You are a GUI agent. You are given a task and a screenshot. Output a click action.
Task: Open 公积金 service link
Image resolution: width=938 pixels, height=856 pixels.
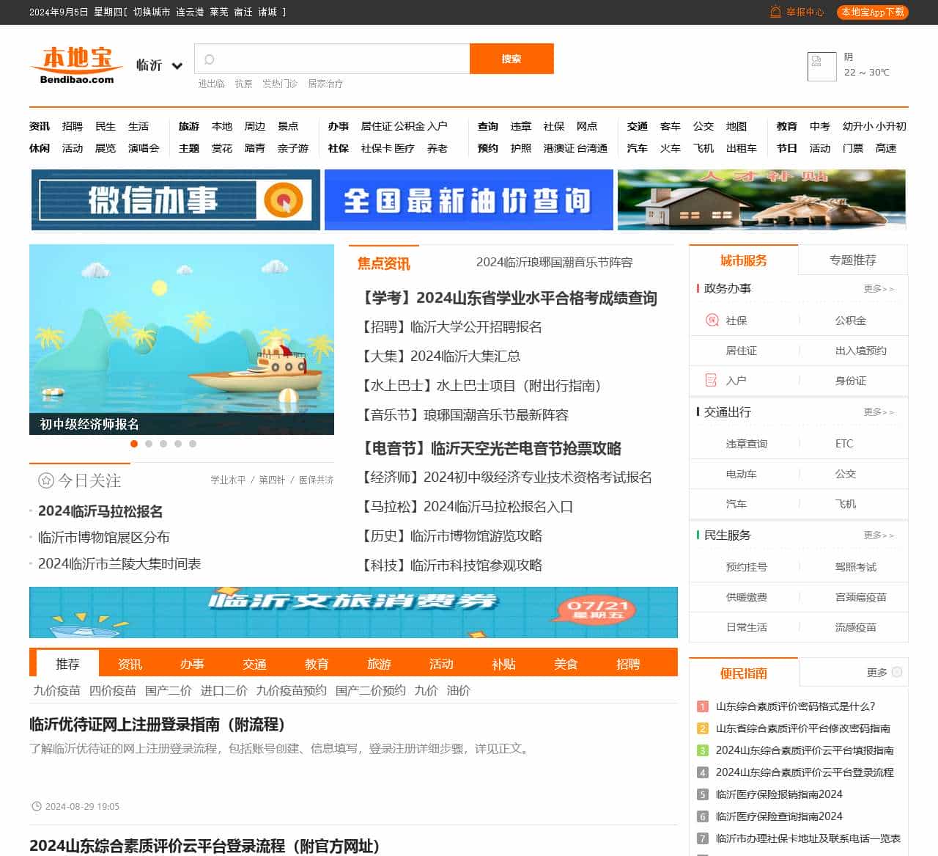[851, 320]
